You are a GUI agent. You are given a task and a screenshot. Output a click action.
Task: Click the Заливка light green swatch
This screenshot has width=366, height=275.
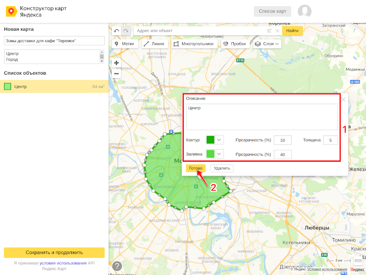point(210,154)
